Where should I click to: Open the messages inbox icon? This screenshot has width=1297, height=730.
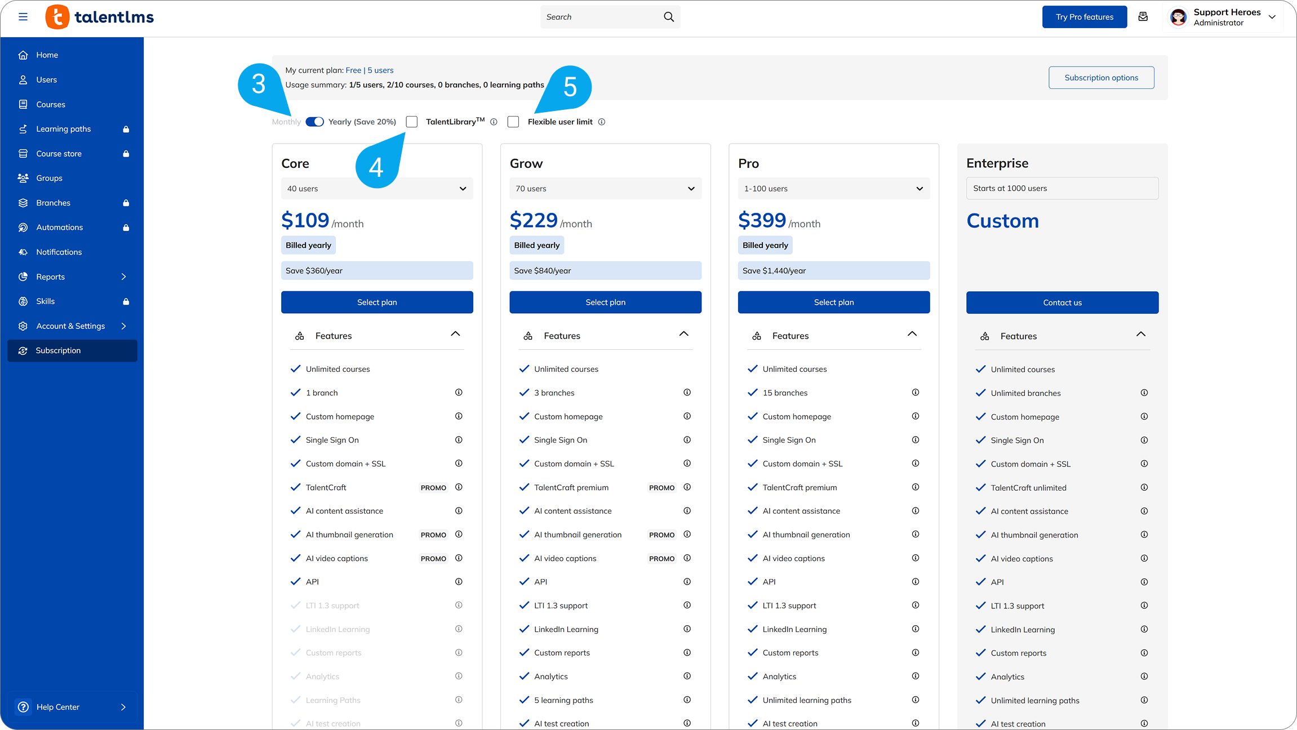point(1143,17)
